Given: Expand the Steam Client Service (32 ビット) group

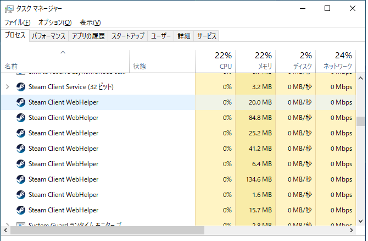Looking at the screenshot, I should pos(8,87).
